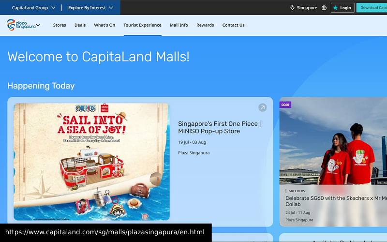
Task: Click the '24 Jul - 11 Aug' date text
Action: 298,212
